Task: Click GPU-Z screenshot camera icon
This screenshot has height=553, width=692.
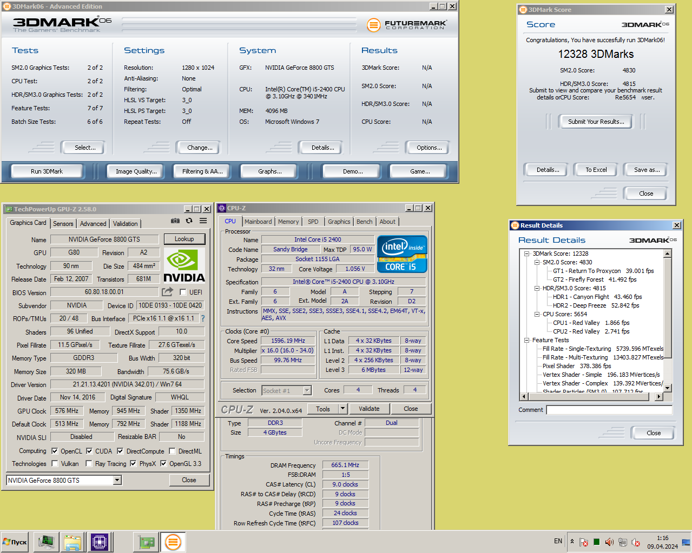Action: 175,221
